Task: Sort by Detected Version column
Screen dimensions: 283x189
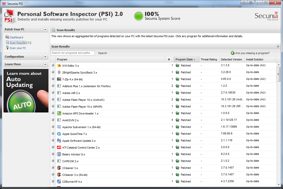Action: 232,59
